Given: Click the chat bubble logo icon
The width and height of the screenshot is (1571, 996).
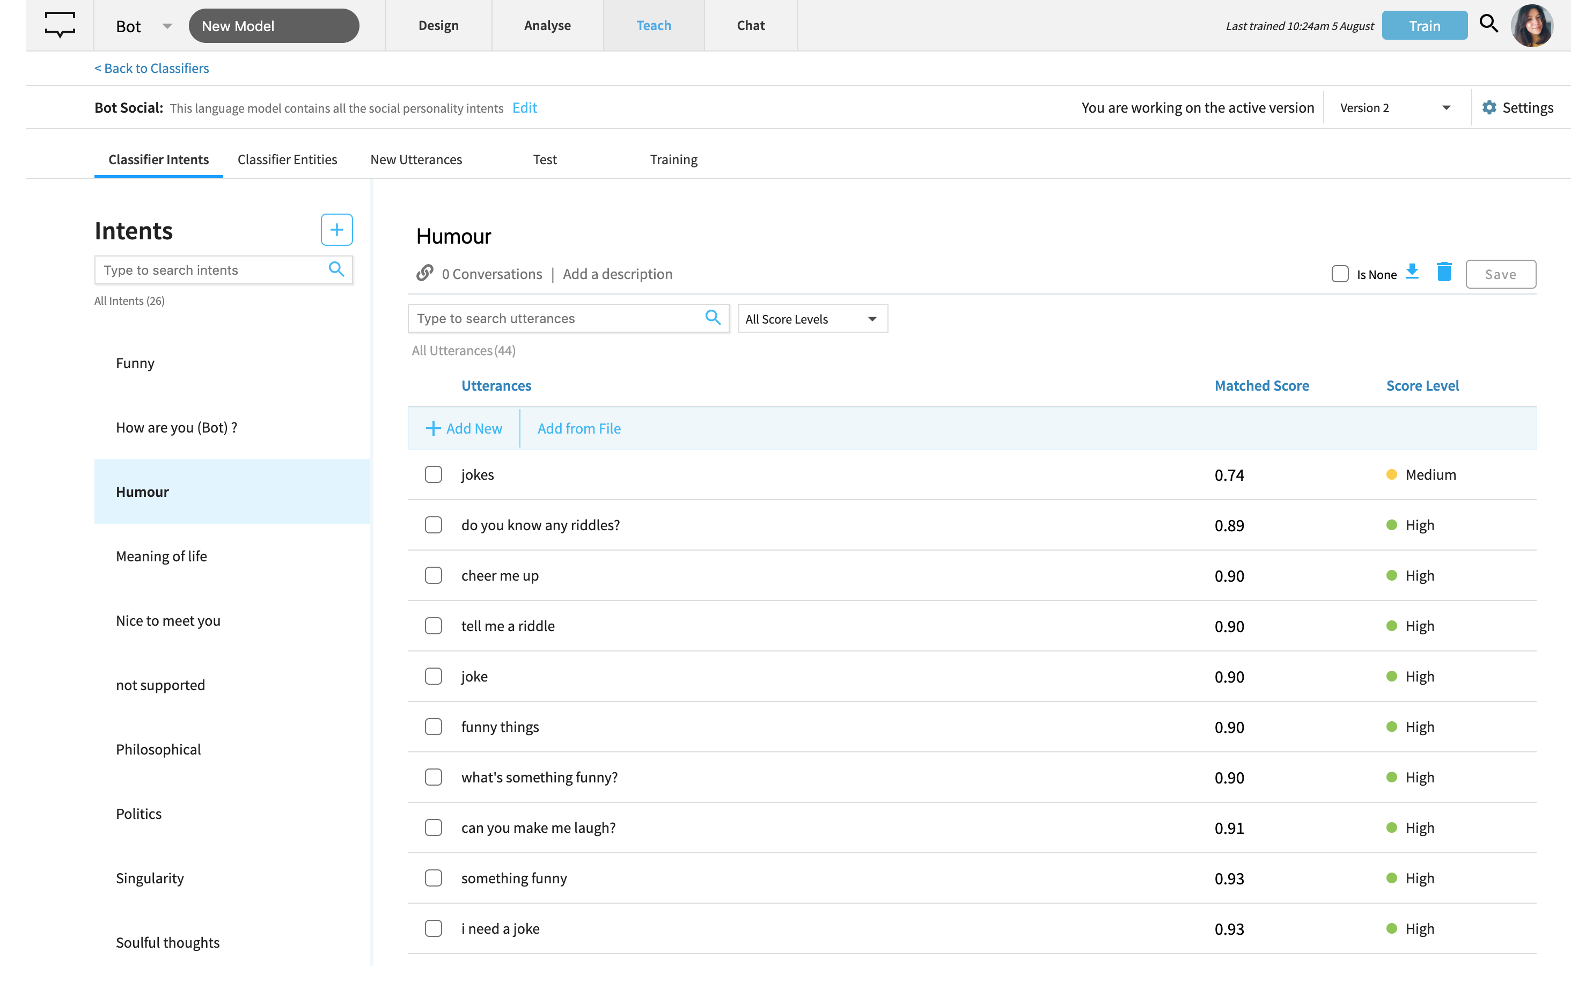Looking at the screenshot, I should click(x=60, y=25).
